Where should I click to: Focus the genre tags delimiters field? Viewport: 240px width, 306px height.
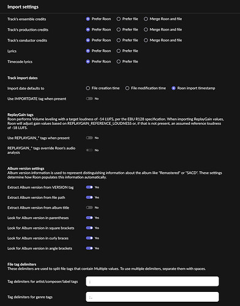coord(152,297)
